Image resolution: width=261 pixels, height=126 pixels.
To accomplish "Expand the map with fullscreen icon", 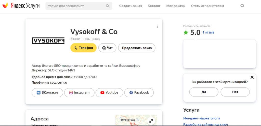I will [151, 121].
